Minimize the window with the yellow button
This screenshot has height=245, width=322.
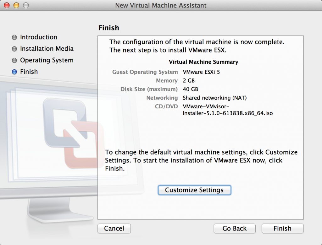(16, 5)
